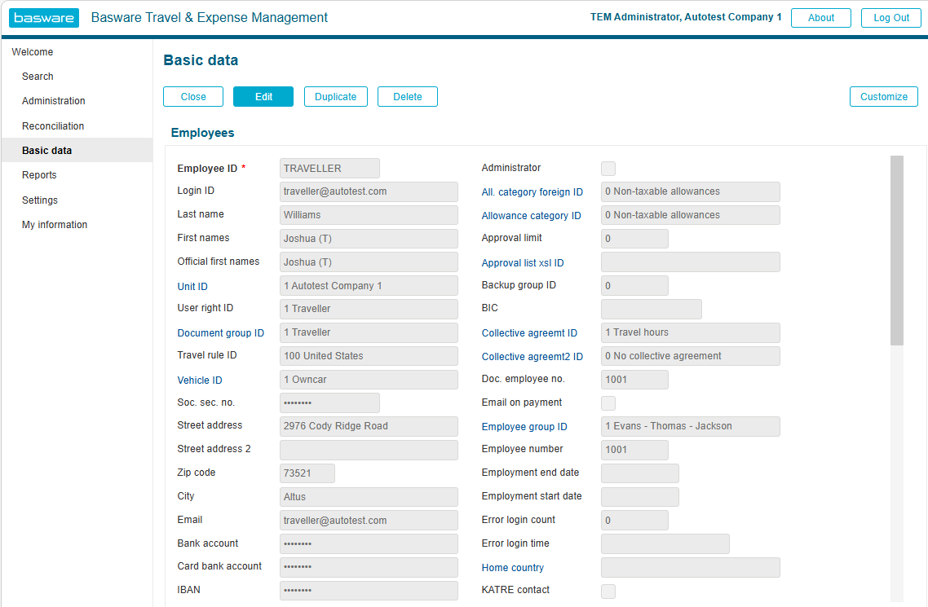Open the Document group ID link
928x607 pixels.
221,333
